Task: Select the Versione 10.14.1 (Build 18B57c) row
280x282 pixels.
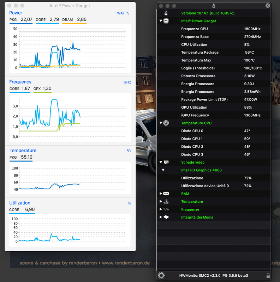Action: click(214, 13)
